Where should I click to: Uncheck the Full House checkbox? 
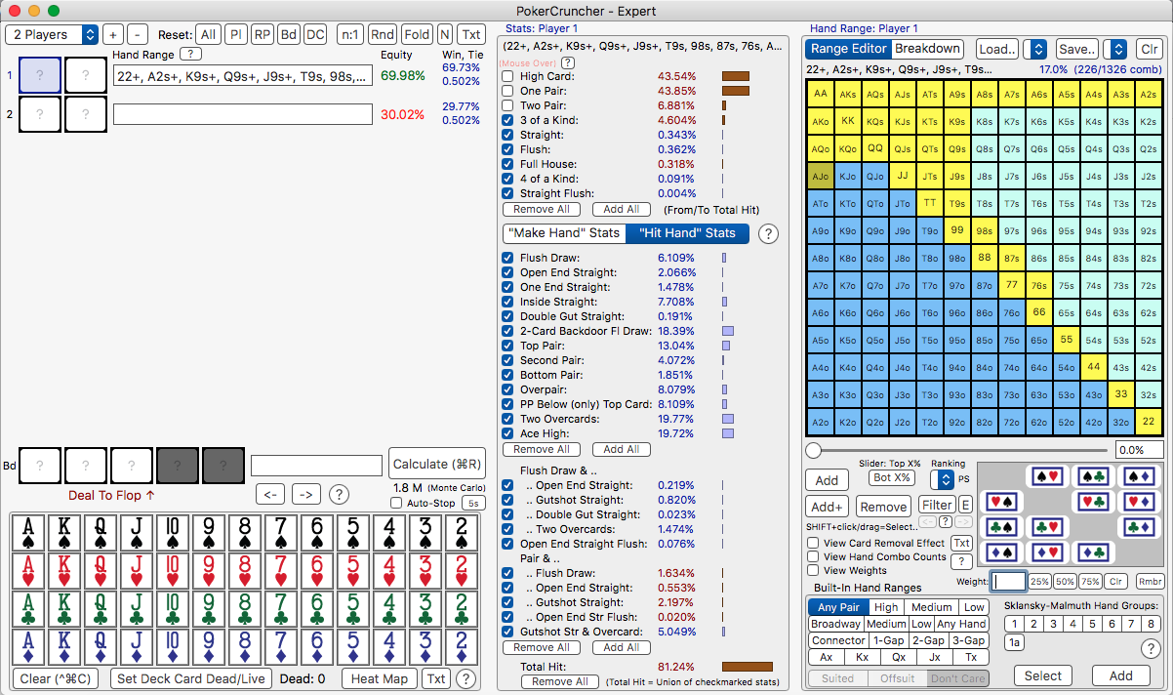507,164
